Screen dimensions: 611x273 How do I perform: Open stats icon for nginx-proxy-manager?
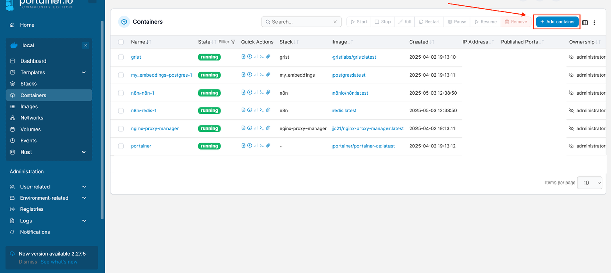point(256,128)
